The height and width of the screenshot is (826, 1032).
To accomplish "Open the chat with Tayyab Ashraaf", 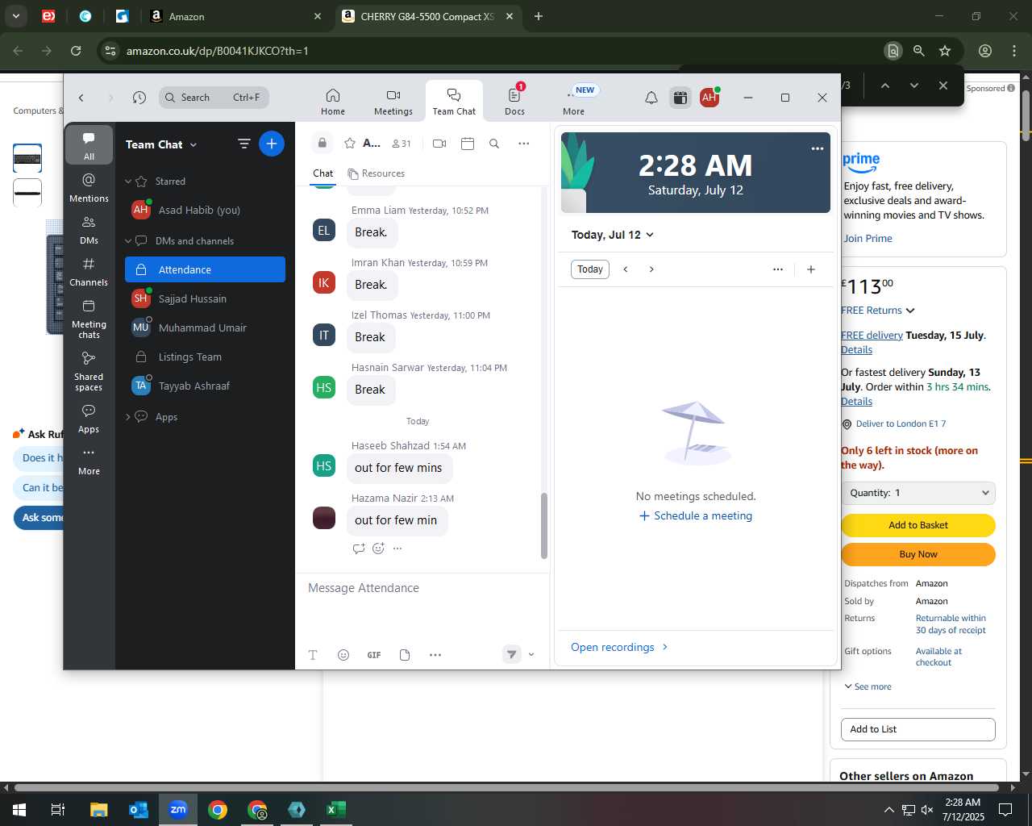I will [205, 386].
